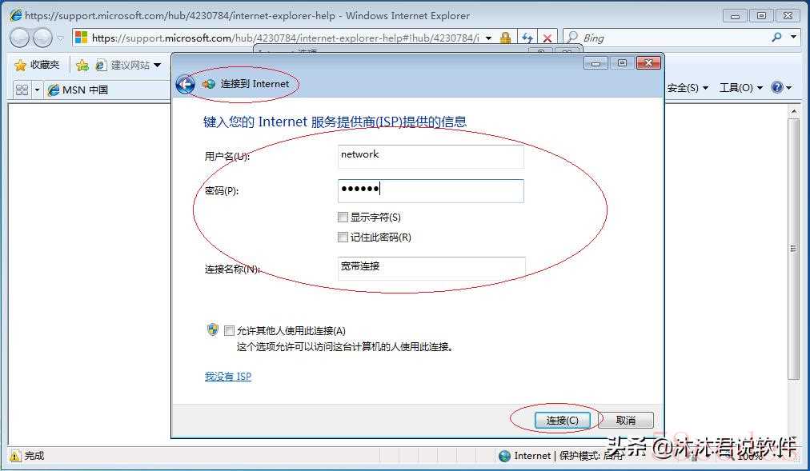810x471 pixels.
Task: Click the username input field
Action: point(431,156)
